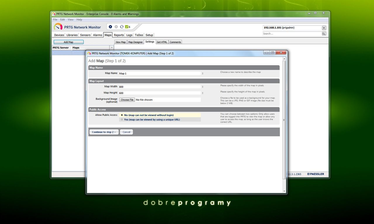Click the Map Width field showing 800
The height and width of the screenshot is (224, 374).
pyautogui.click(x=160, y=87)
